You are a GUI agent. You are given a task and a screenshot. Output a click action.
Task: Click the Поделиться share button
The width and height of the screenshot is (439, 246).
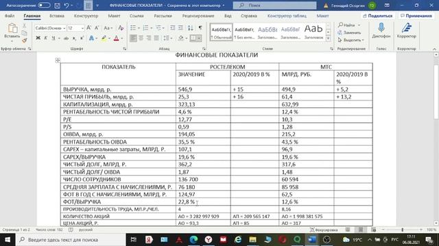tap(377, 16)
